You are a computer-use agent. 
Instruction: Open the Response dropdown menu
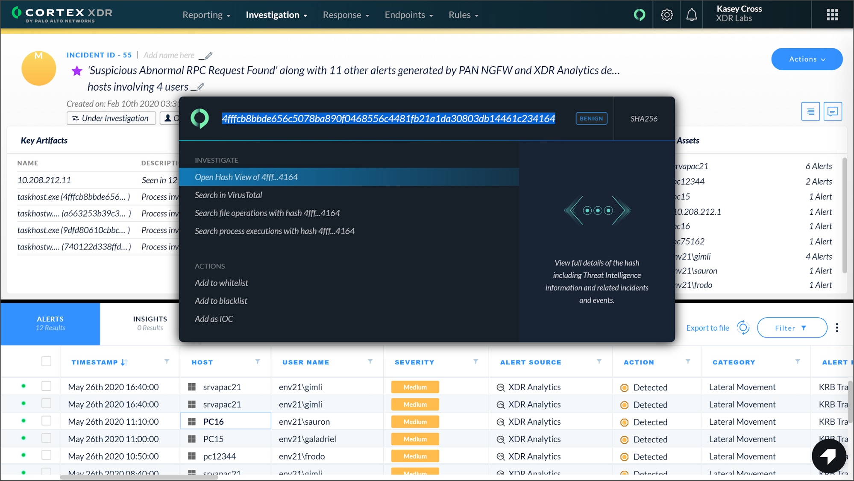(346, 15)
